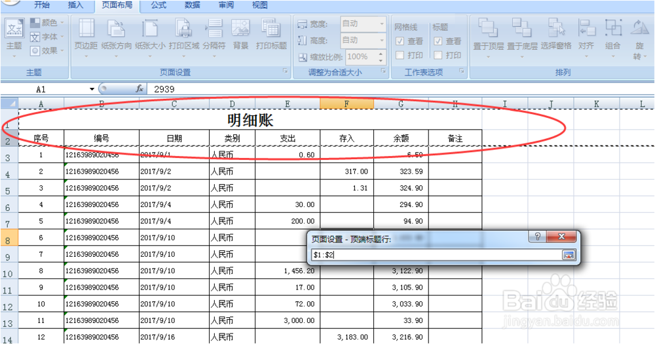Image resolution: width=655 pixels, height=344 pixels.
Task: Click the select-all corner button
Action: coord(9,104)
